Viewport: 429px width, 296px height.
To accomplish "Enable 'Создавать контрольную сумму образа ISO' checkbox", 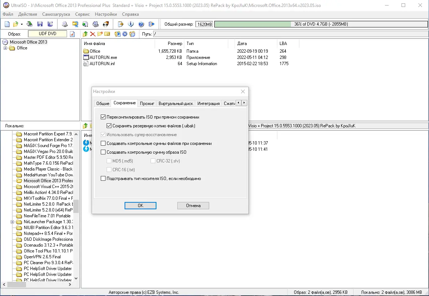I will point(103,152).
